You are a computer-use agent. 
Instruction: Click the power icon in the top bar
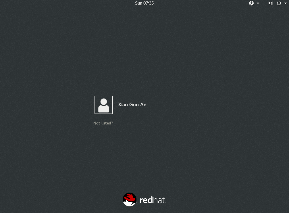point(279,3)
